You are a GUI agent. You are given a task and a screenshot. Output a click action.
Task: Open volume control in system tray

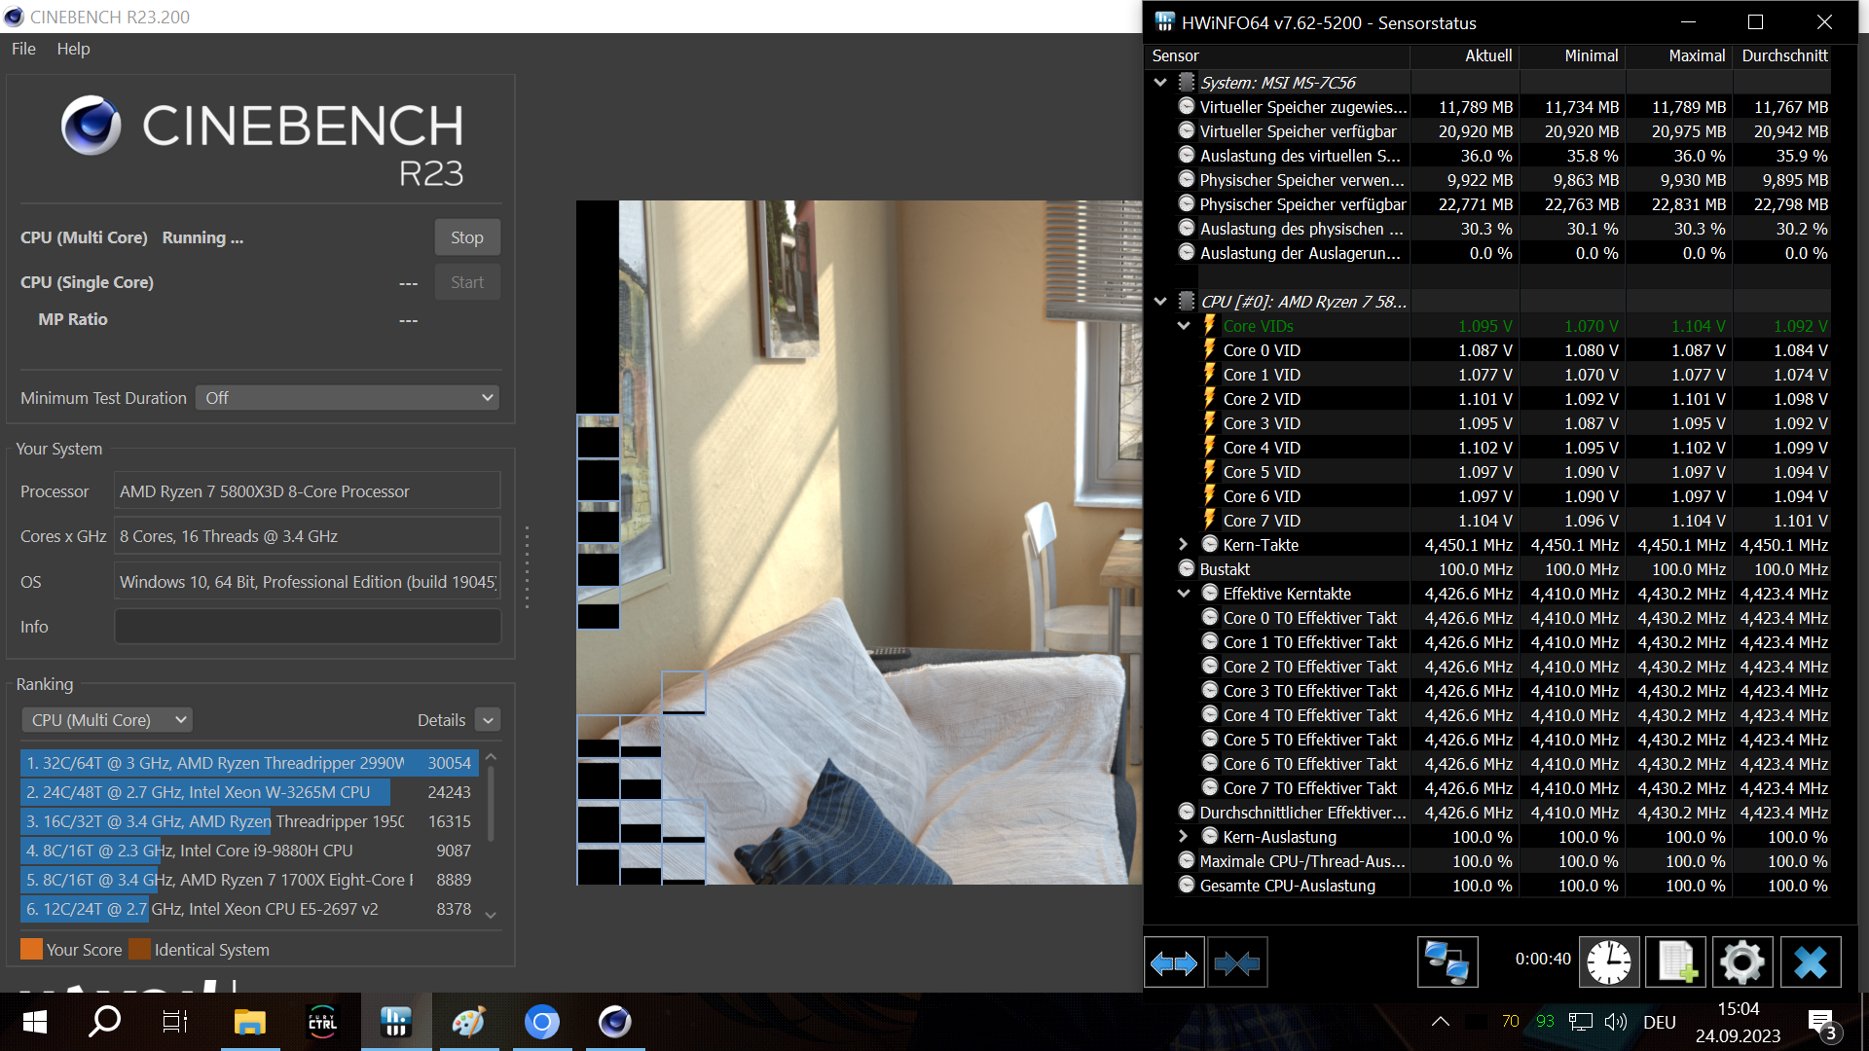point(1616,1022)
